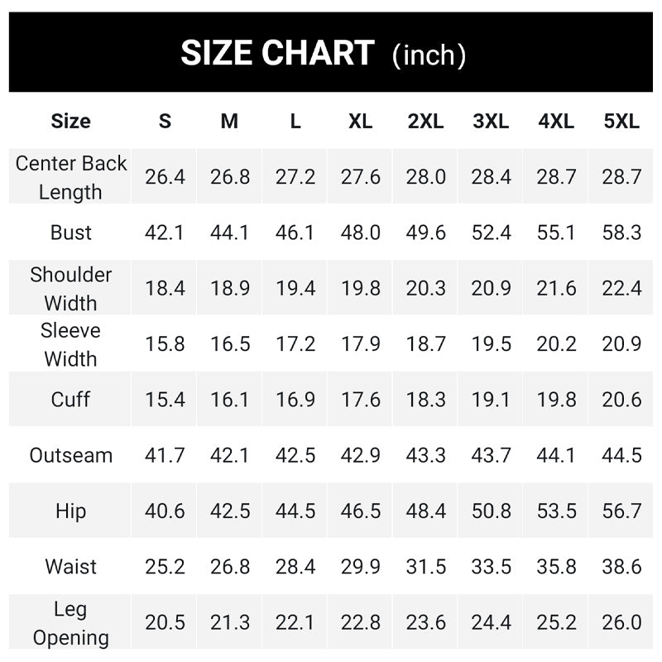
Task: Click the Center Back Length row label
Action: (71, 177)
